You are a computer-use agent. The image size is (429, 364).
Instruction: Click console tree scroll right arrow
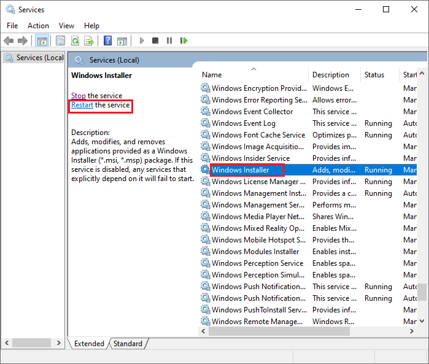[x=58, y=343]
